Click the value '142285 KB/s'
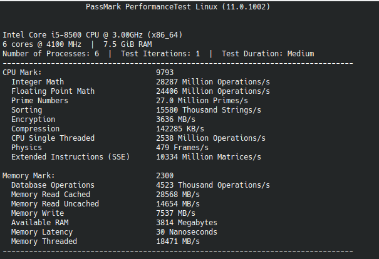The image size is (379, 259). click(x=180, y=129)
